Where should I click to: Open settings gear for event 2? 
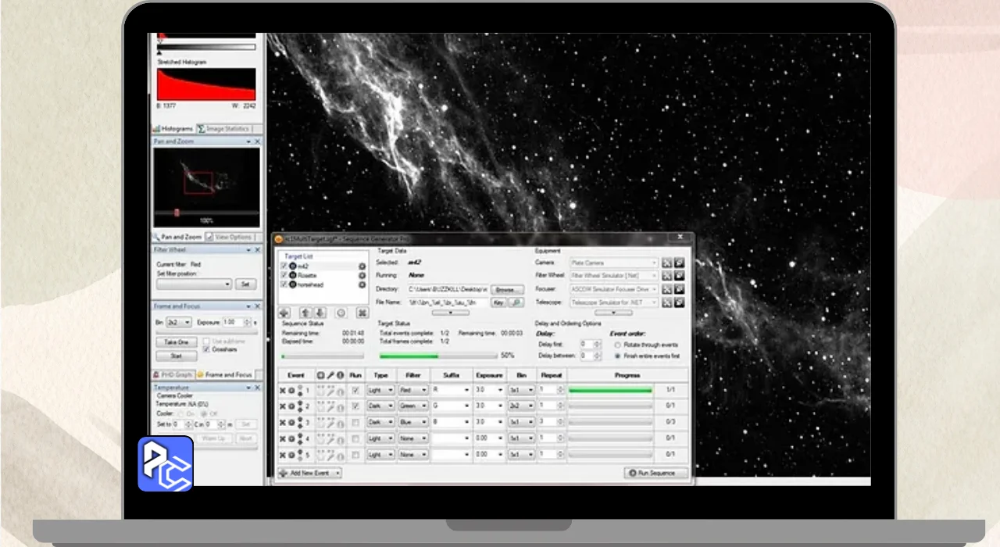(291, 406)
